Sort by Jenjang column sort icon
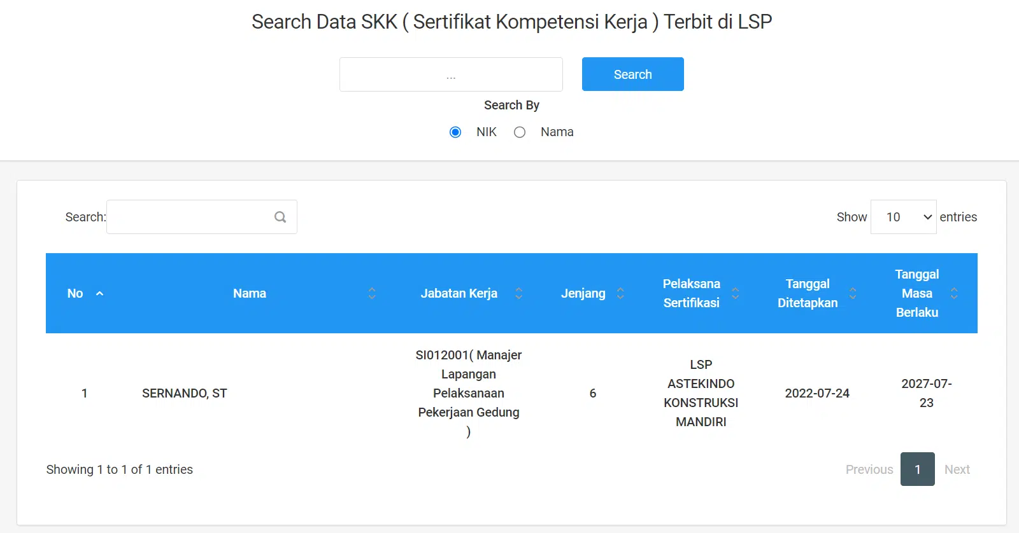 pyautogui.click(x=620, y=293)
